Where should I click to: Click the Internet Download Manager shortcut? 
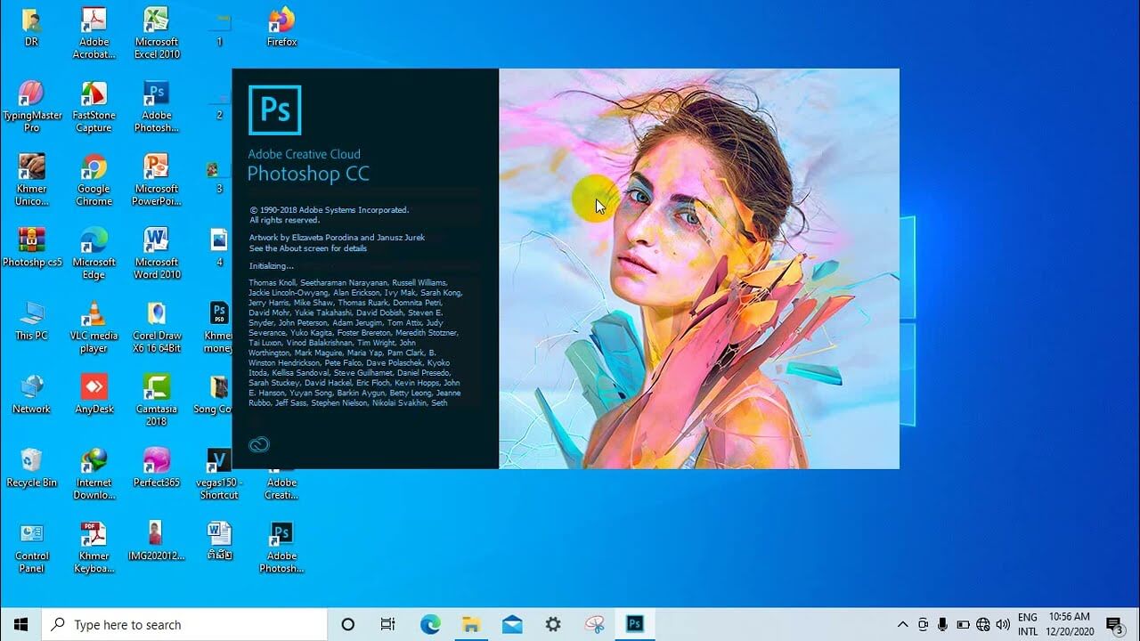click(x=94, y=474)
